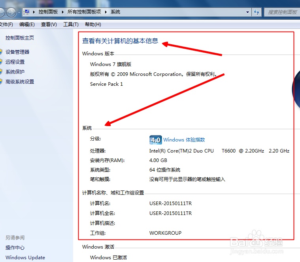Screen dimensions: 300x262
Task: Click the Service Pack 1 text
Action: 106,84
